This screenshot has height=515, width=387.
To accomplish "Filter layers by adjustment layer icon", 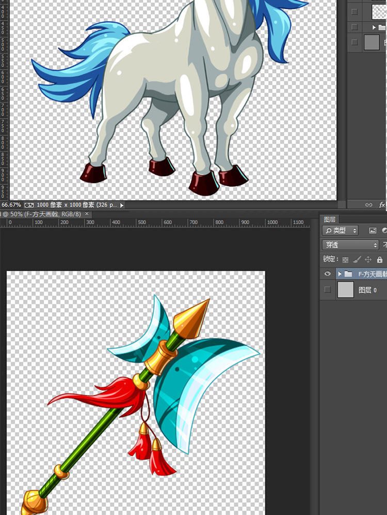I will point(384,230).
